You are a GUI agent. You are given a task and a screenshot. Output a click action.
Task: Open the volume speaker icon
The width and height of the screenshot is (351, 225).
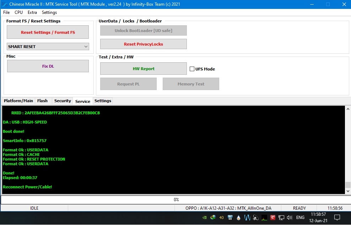(290, 218)
